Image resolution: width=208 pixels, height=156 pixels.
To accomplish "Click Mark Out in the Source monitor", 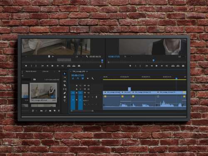I will coord(36,66).
